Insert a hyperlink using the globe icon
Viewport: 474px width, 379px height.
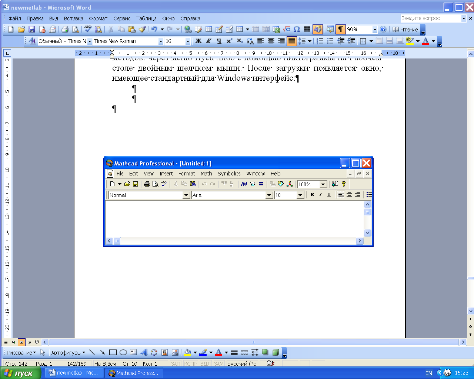188,29
